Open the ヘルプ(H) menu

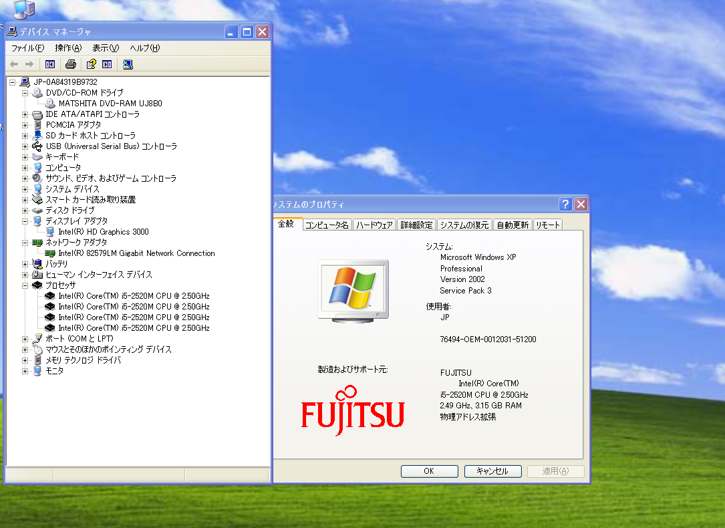coord(145,48)
